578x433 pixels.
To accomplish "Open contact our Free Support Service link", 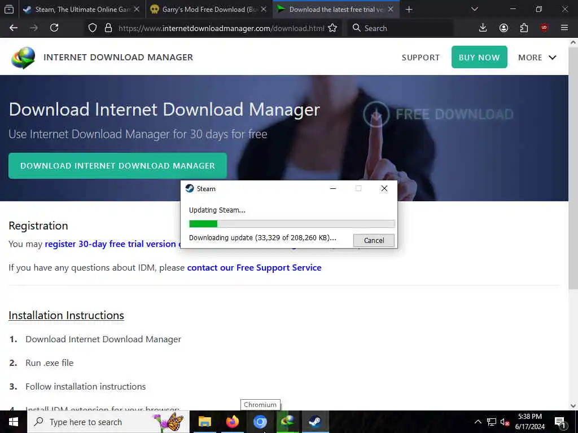I will (x=255, y=268).
